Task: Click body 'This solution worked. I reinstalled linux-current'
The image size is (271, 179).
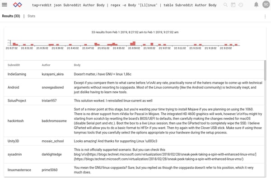Action: coord(108,101)
